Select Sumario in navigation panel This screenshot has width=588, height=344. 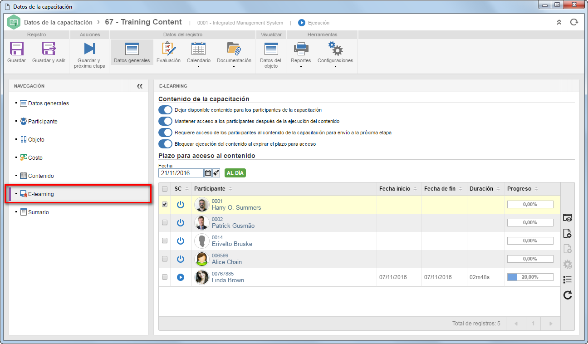39,212
